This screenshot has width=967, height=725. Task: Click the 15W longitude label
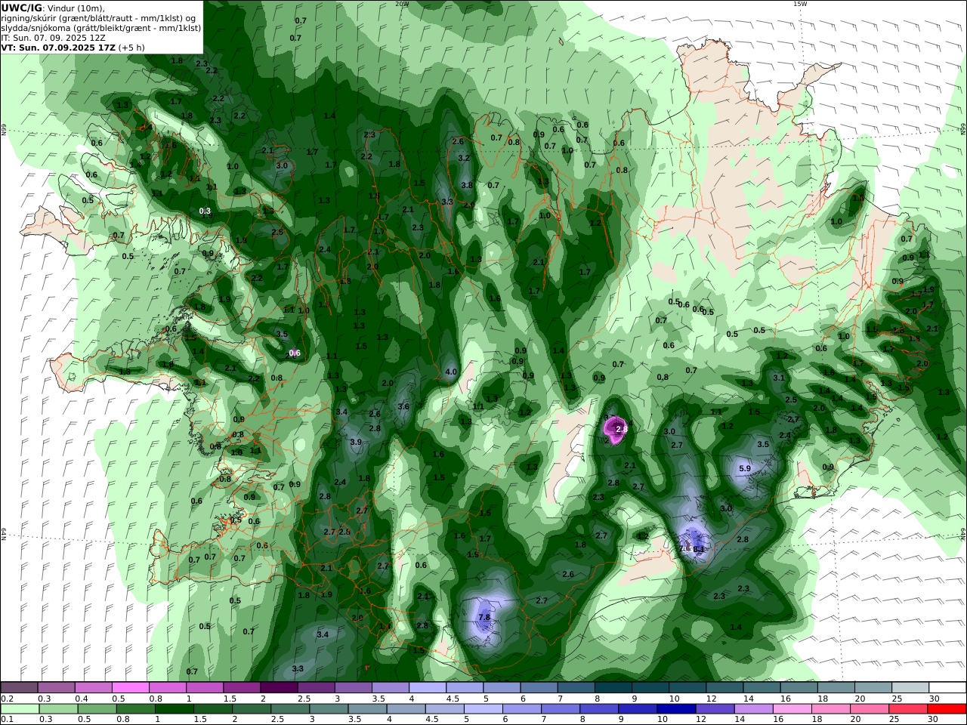800,4
